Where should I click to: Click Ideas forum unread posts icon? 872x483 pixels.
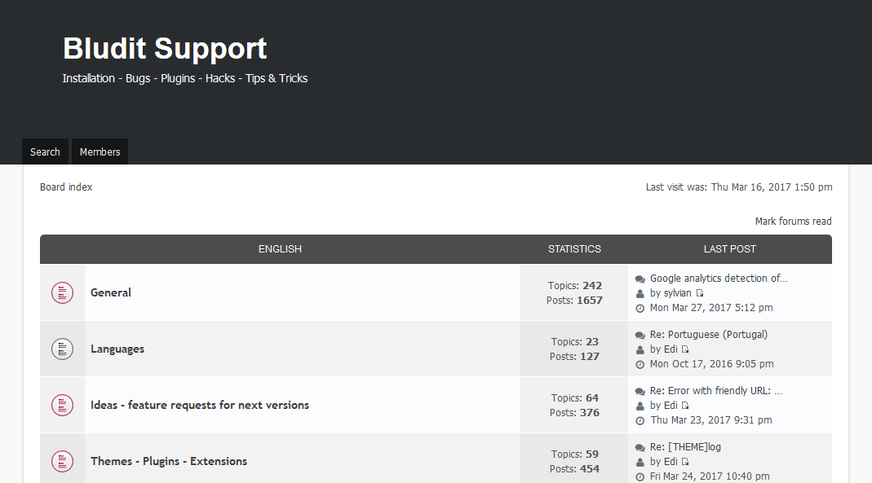tap(62, 405)
